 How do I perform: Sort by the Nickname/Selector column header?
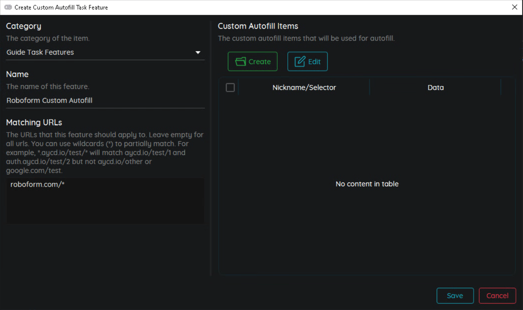[304, 88]
